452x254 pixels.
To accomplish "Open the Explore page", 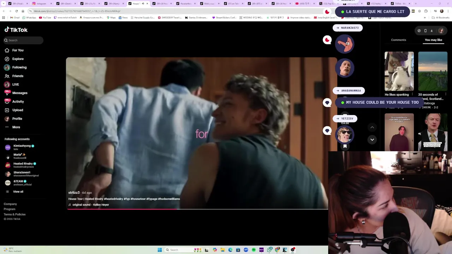I will point(14,59).
